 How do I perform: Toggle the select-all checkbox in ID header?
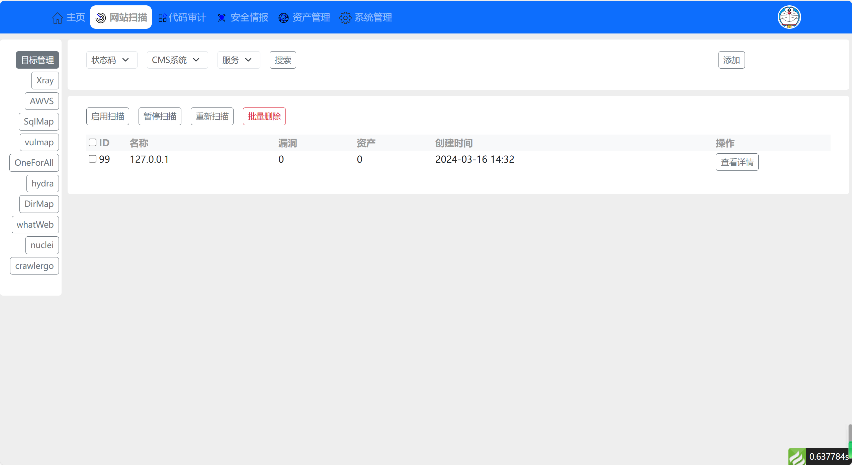(x=92, y=143)
